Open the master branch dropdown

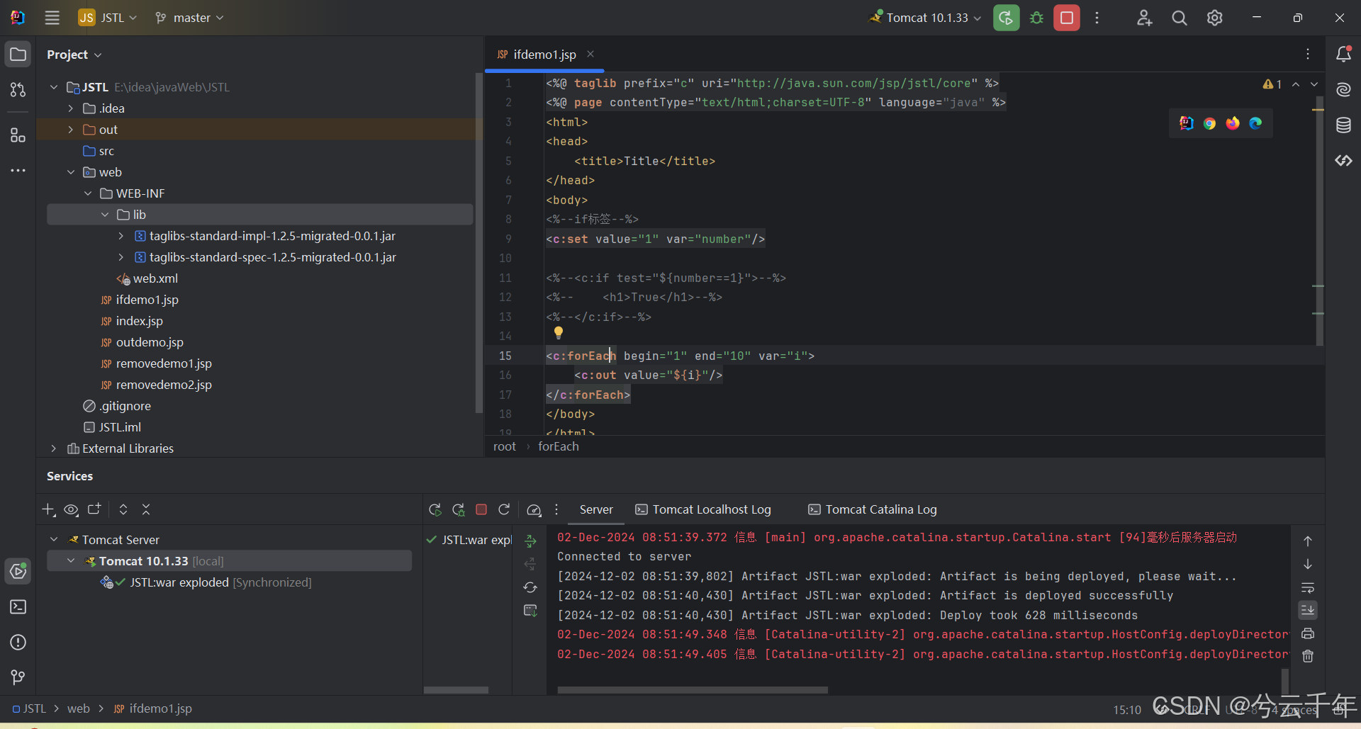[x=189, y=18]
